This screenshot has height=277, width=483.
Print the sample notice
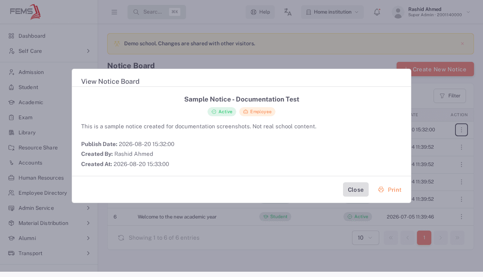pos(390,189)
